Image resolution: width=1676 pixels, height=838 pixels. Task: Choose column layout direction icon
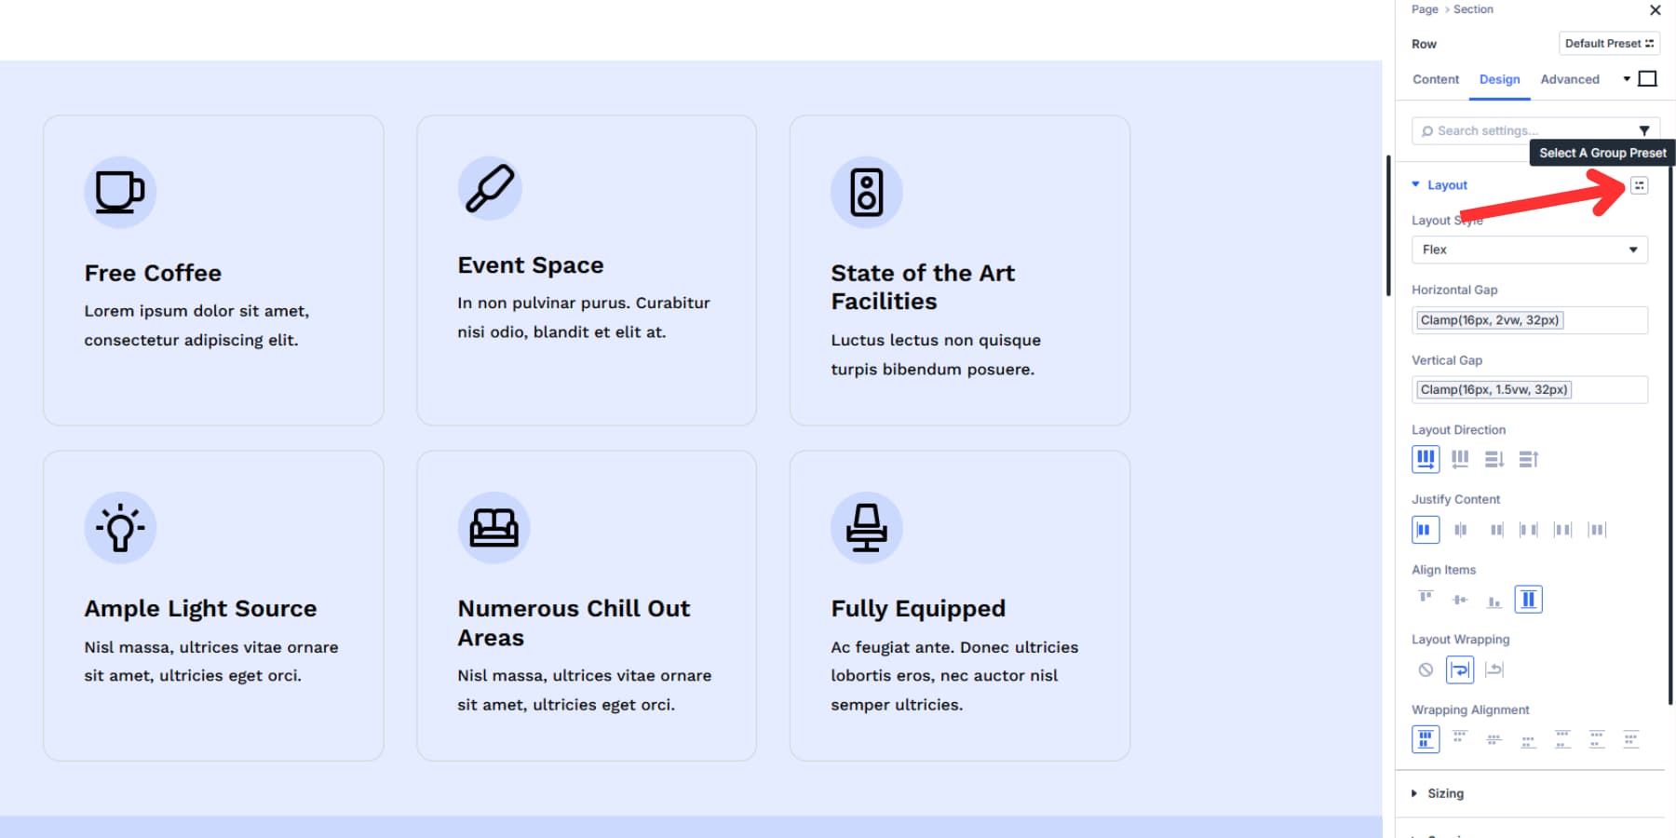point(1494,459)
